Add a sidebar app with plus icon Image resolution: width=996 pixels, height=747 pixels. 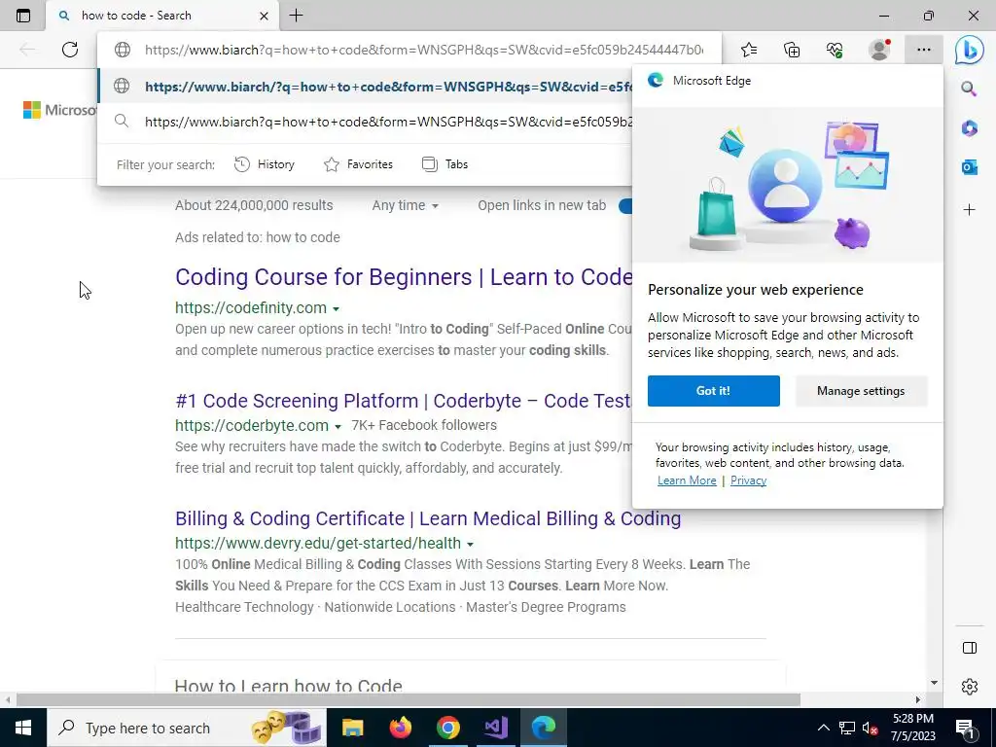pyautogui.click(x=969, y=210)
